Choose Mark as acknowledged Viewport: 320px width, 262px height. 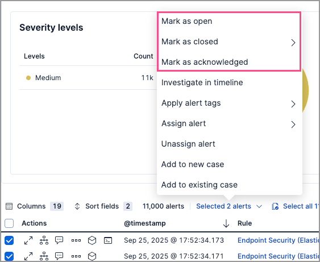(x=229, y=62)
